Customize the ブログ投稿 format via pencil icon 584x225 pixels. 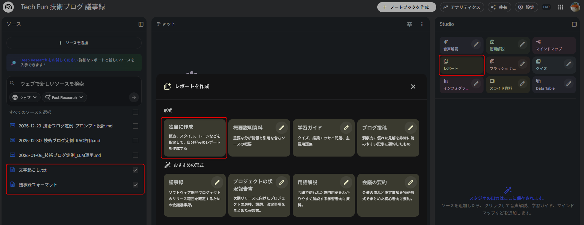pos(410,128)
